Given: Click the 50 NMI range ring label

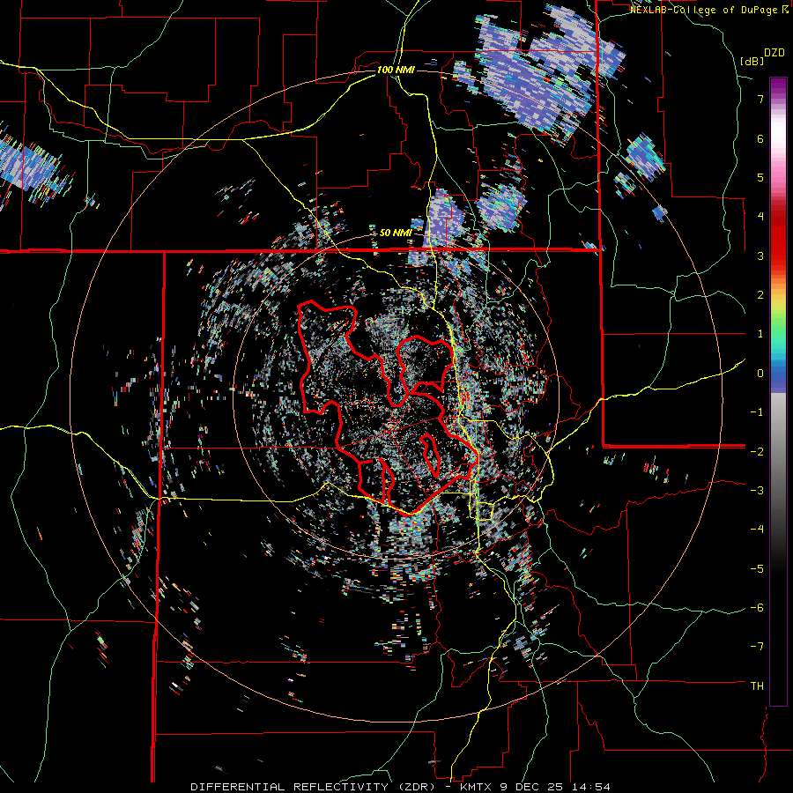Looking at the screenshot, I should click(x=396, y=233).
